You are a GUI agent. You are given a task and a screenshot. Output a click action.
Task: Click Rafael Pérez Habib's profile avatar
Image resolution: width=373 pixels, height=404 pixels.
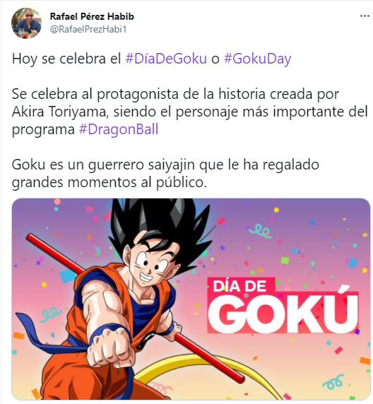[x=26, y=23]
